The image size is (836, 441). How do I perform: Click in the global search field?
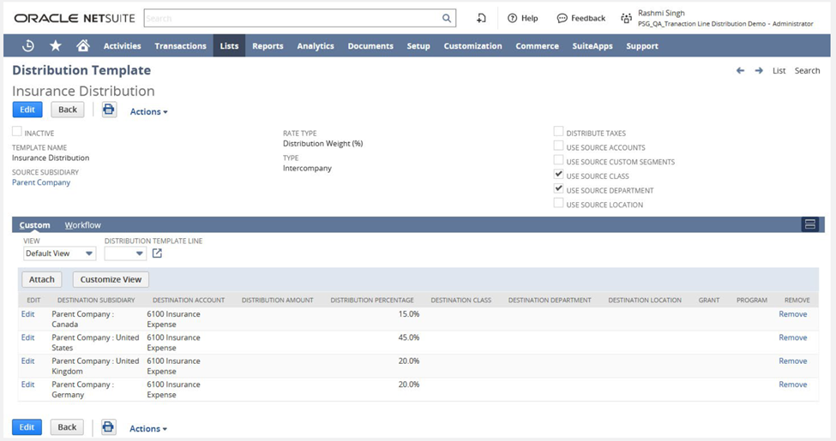tap(292, 18)
